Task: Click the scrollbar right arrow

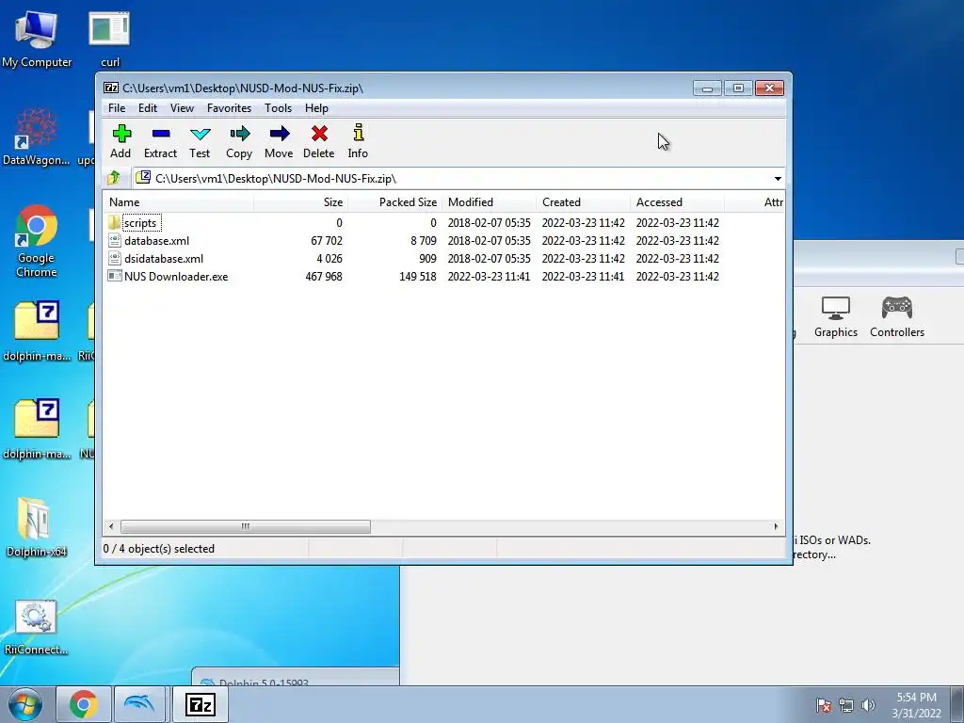Action: coord(776,526)
